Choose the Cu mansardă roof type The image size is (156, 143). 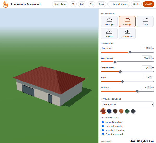pos(127,34)
